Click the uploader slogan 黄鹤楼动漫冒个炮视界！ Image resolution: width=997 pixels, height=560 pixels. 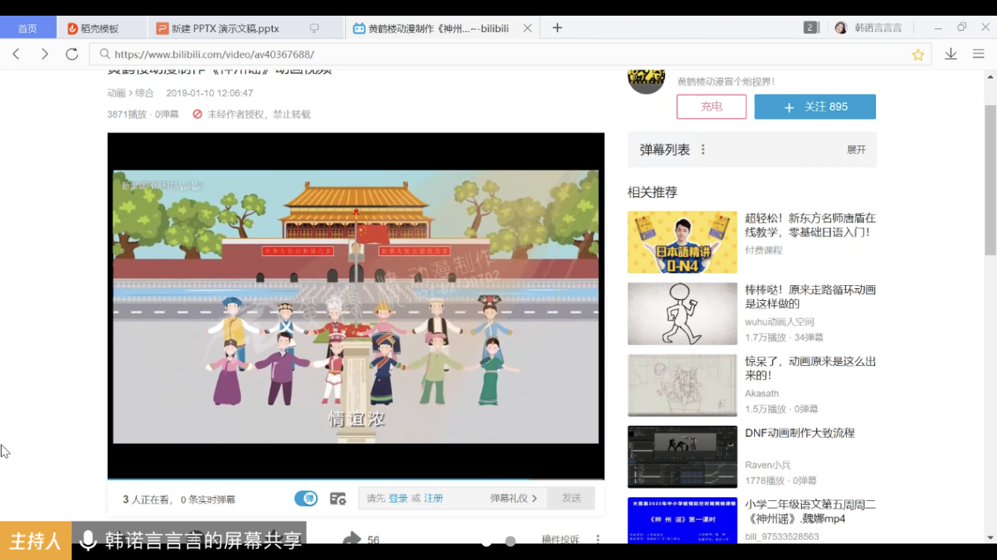727,82
